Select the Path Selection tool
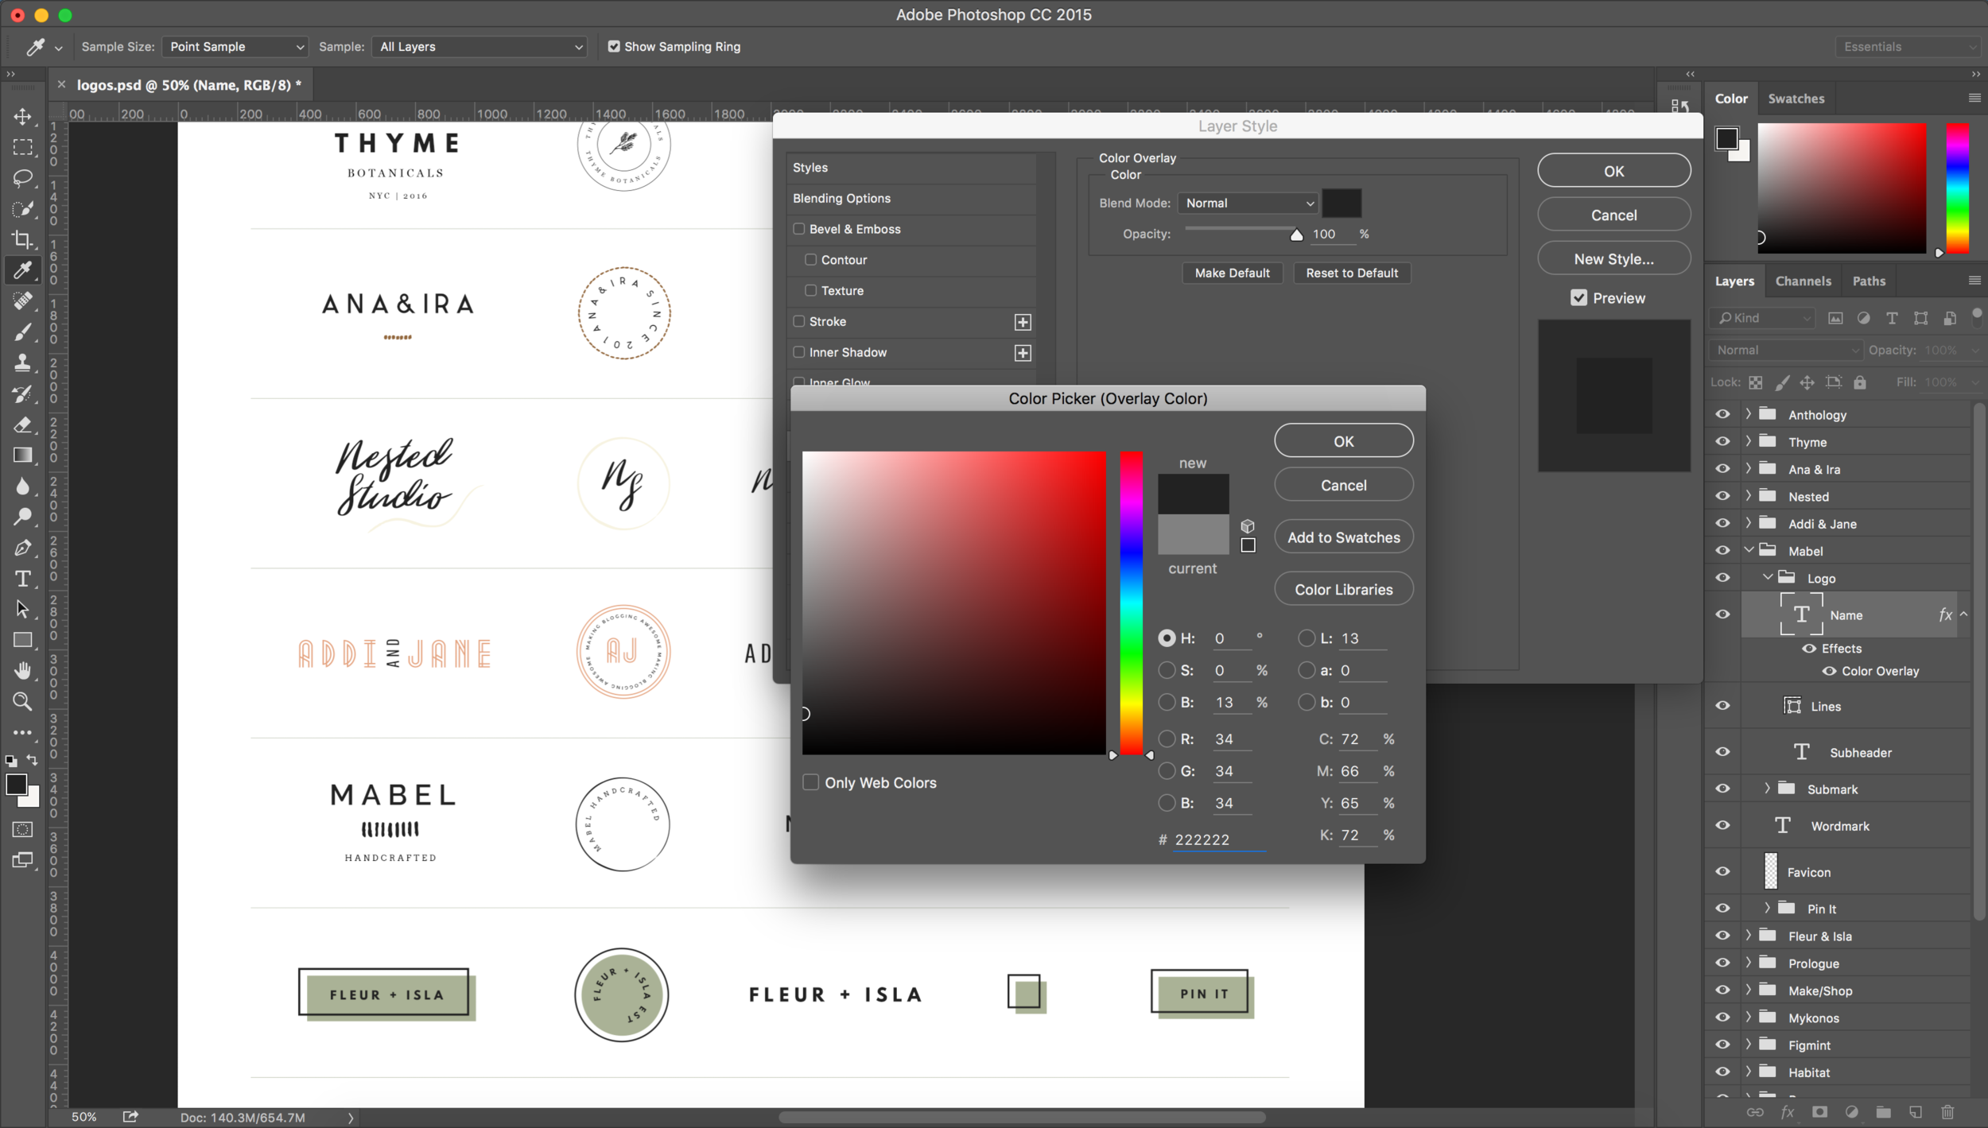Viewport: 1988px width, 1128px height. click(22, 609)
